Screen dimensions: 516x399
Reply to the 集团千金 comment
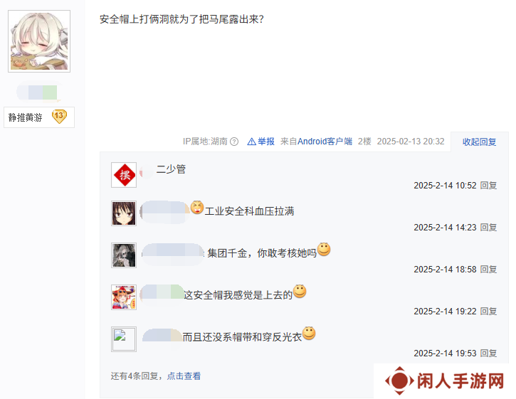488,270
